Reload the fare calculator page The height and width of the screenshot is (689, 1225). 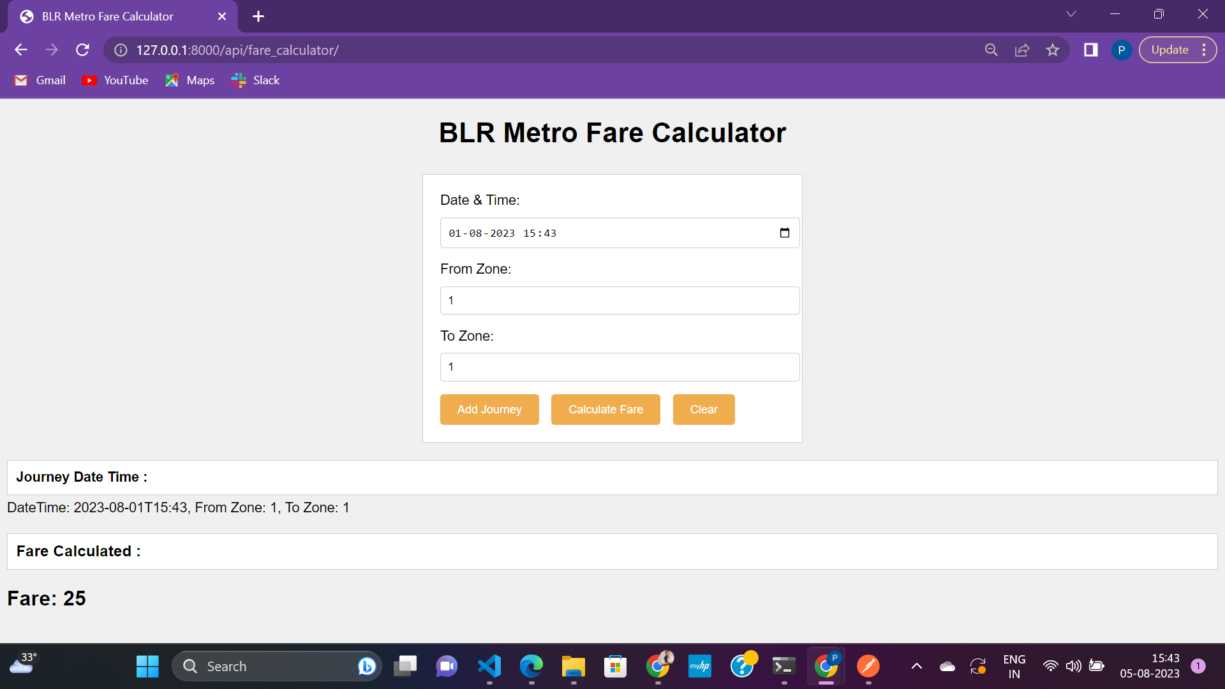[x=82, y=50]
